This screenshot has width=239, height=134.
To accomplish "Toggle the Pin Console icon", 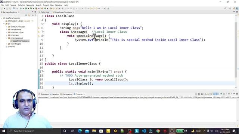I will pyautogui.click(x=221, y=94).
